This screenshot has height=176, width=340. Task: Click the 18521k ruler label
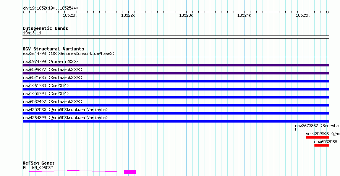pos(70,15)
